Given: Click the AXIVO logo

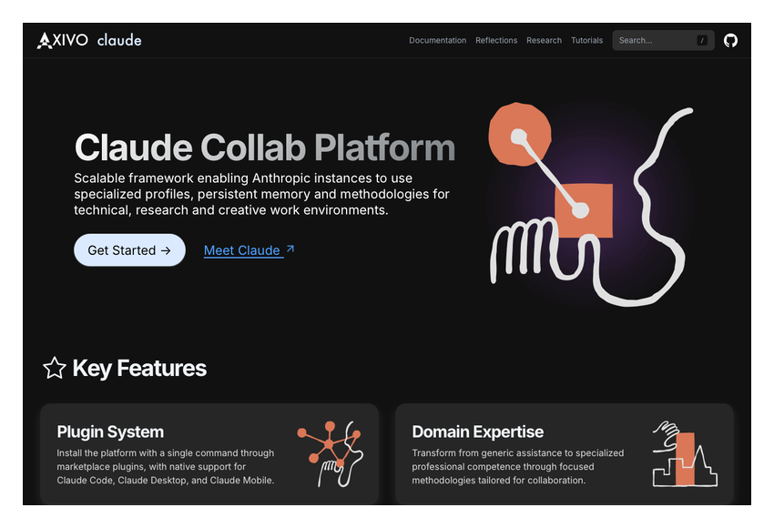Looking at the screenshot, I should click(x=63, y=40).
